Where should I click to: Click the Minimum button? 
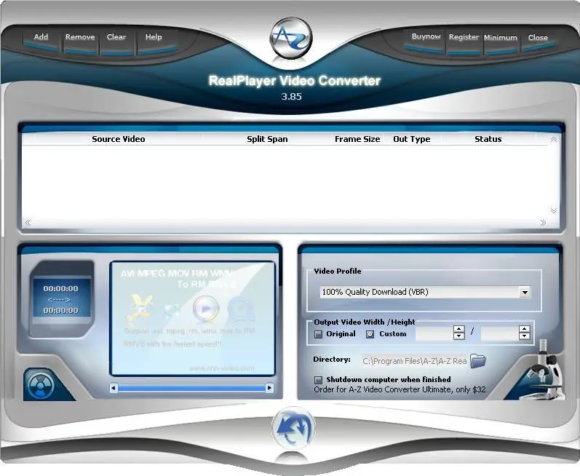pos(501,38)
